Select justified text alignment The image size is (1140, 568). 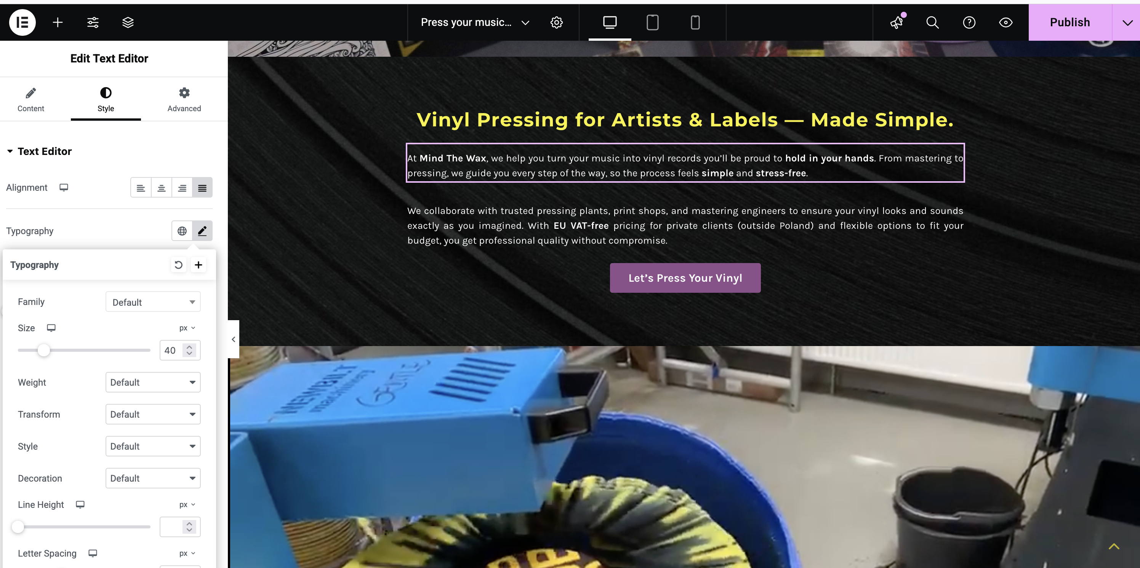(202, 188)
